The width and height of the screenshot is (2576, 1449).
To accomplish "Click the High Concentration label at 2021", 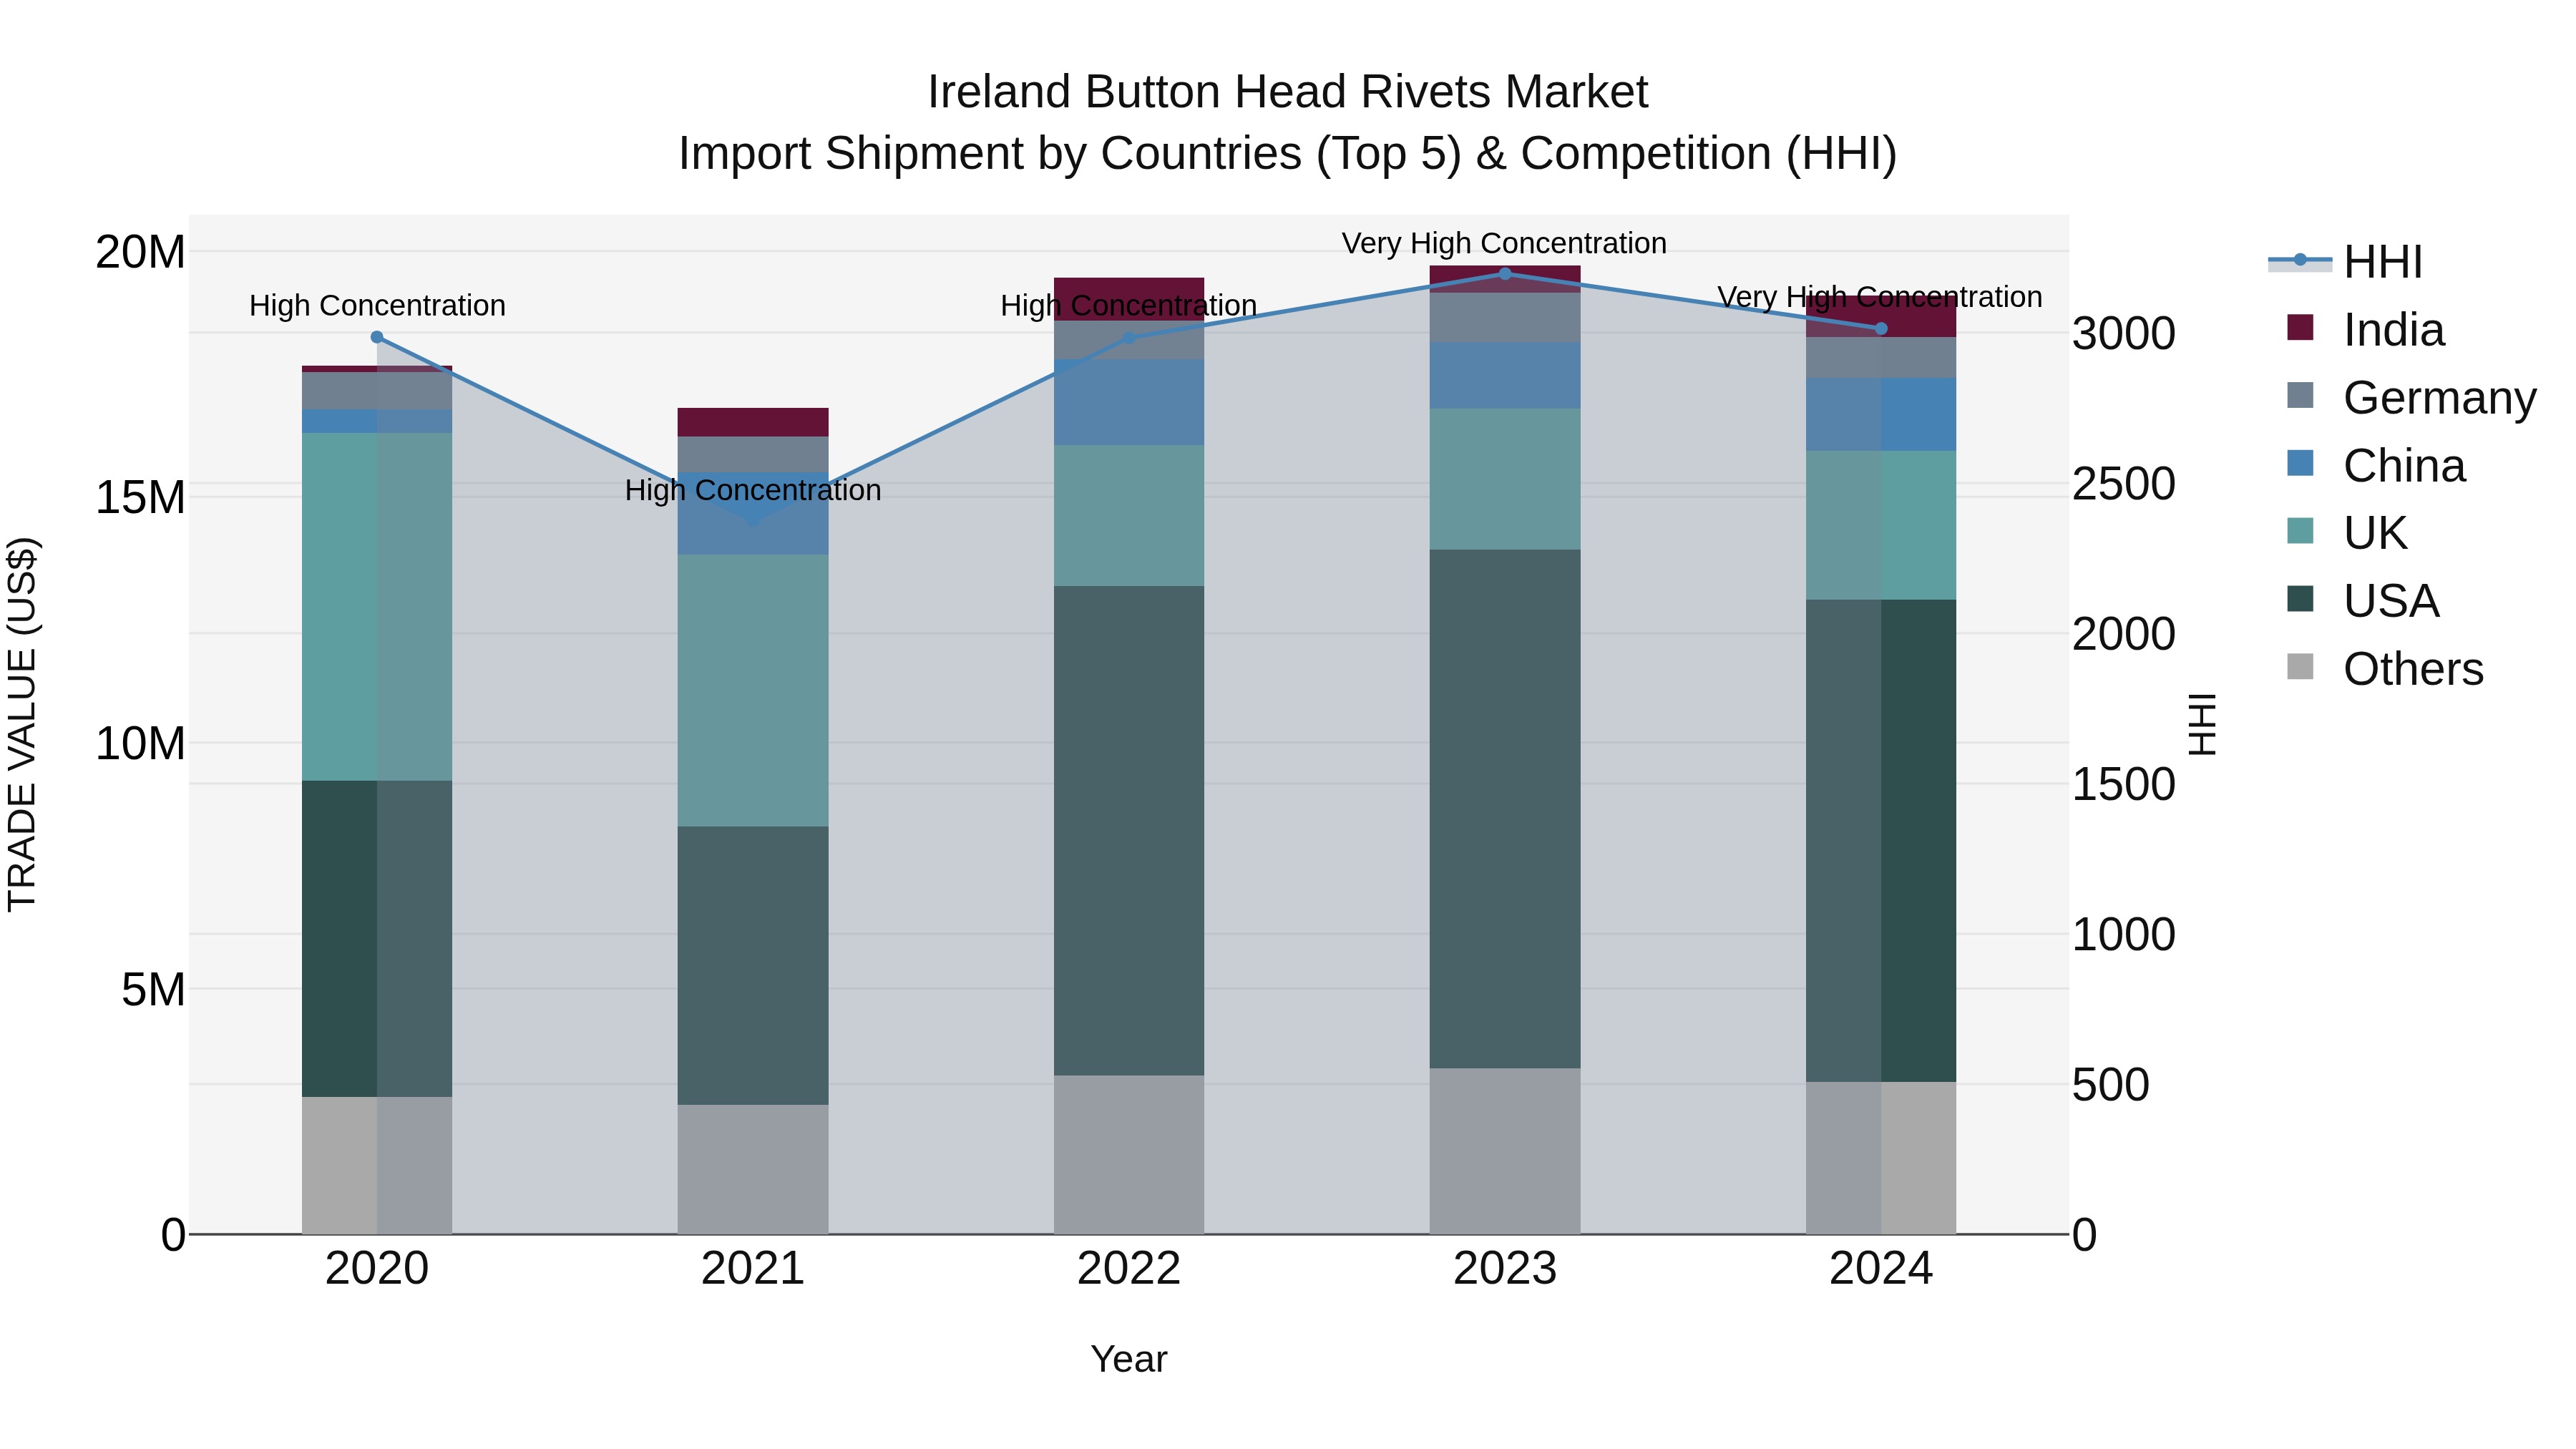I will click(x=753, y=490).
